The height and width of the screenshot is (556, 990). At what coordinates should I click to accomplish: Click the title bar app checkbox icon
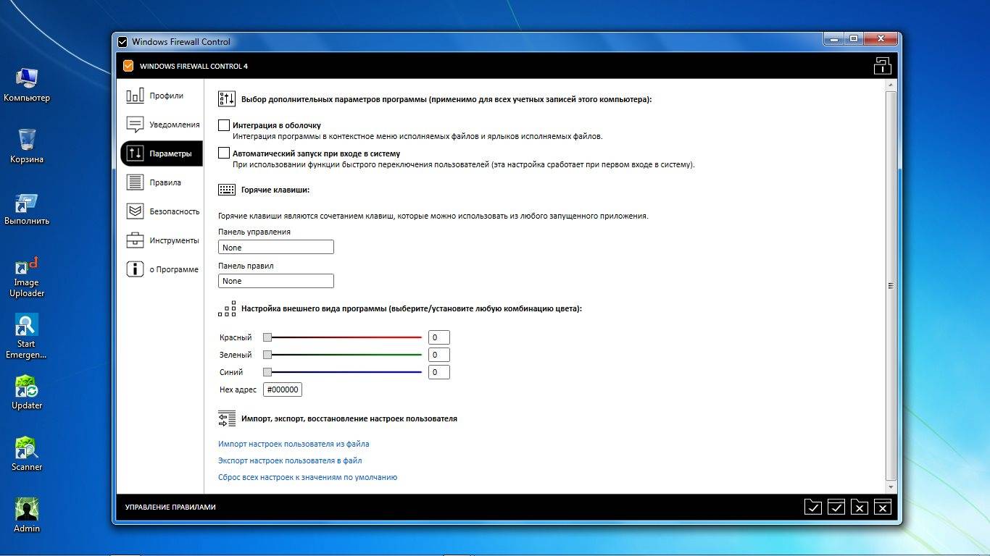pos(122,41)
